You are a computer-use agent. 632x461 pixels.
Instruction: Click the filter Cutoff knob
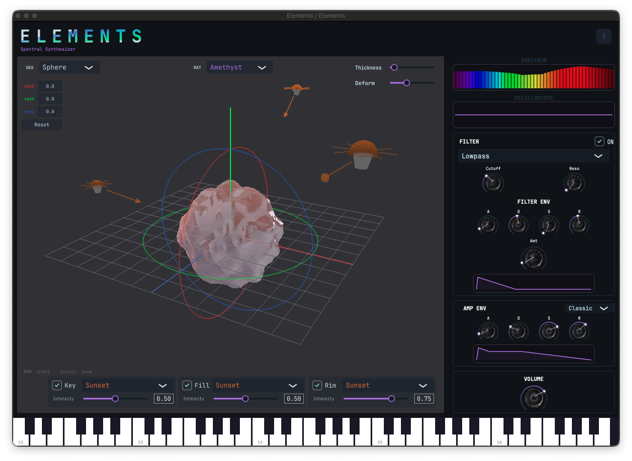pos(494,183)
